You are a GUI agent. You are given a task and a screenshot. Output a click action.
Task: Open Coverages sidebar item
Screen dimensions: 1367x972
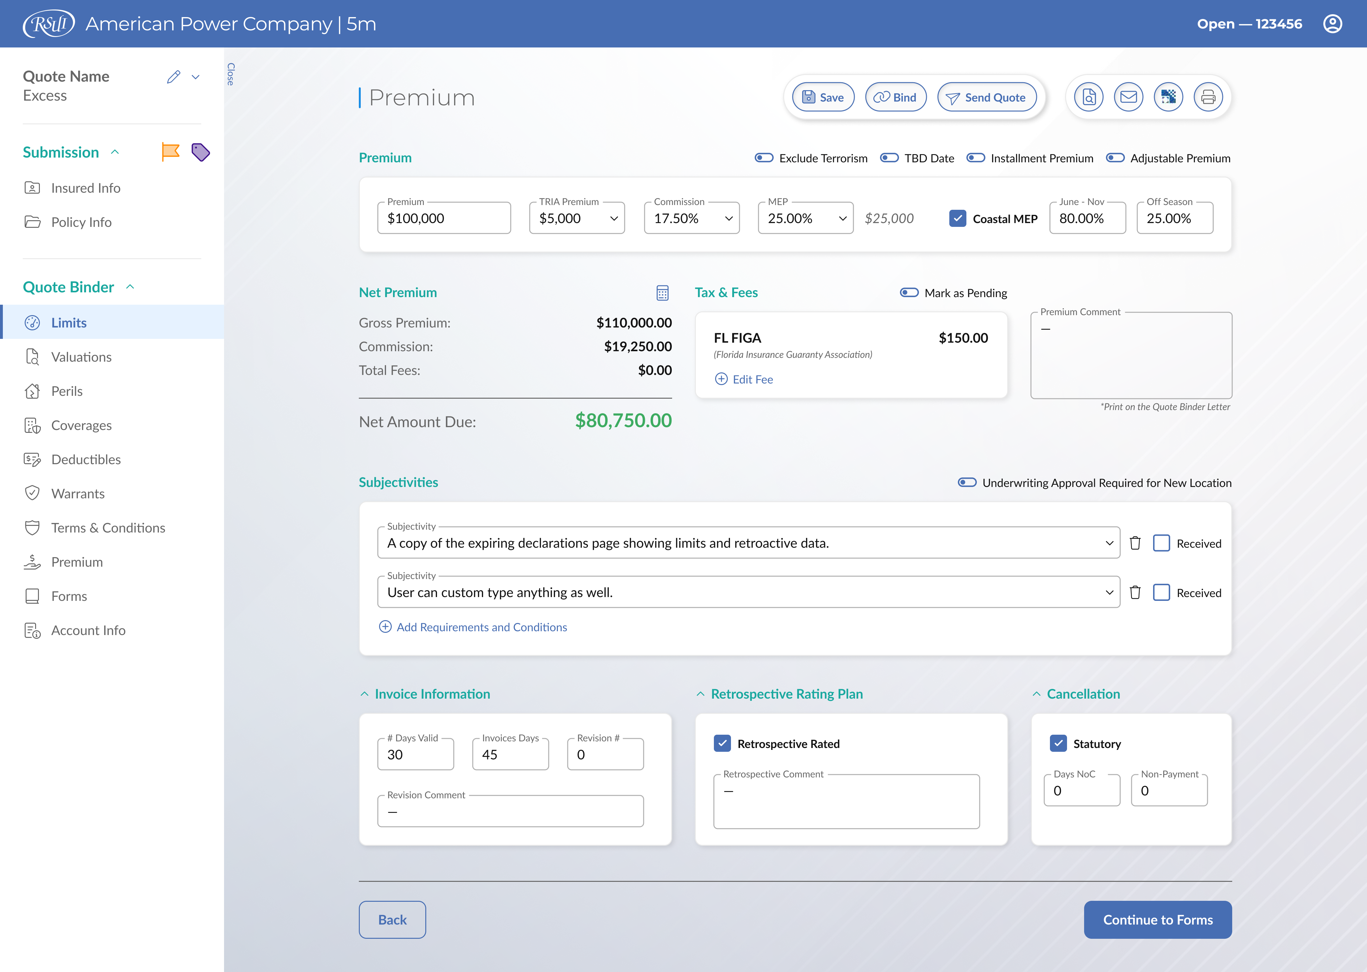click(112, 425)
